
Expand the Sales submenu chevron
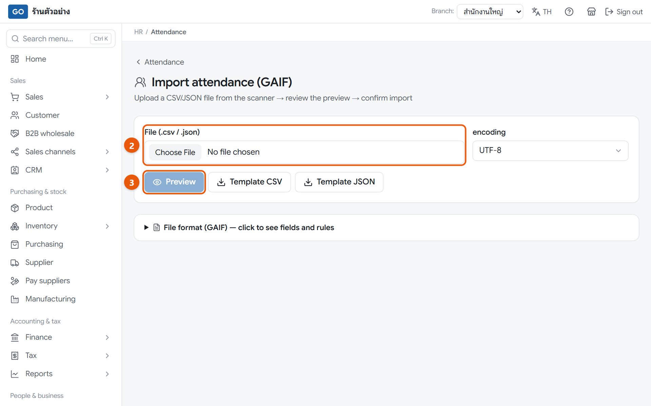(x=107, y=97)
